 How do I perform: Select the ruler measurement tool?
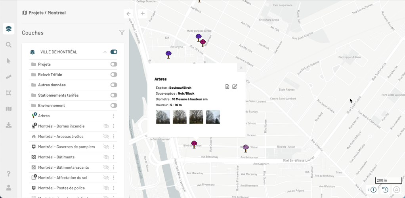click(8, 77)
